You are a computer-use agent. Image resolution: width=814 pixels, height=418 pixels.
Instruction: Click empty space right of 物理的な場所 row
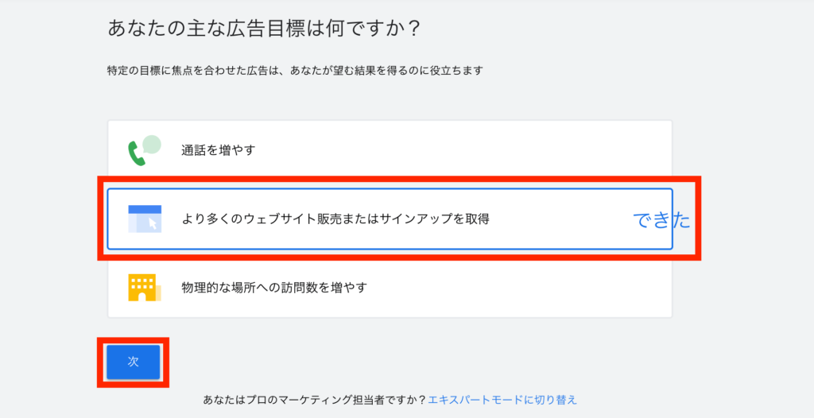click(519, 287)
